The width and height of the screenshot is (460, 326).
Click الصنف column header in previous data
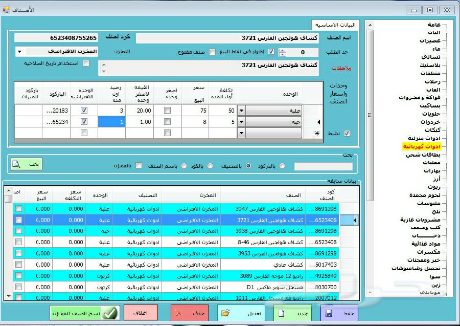[x=263, y=195]
